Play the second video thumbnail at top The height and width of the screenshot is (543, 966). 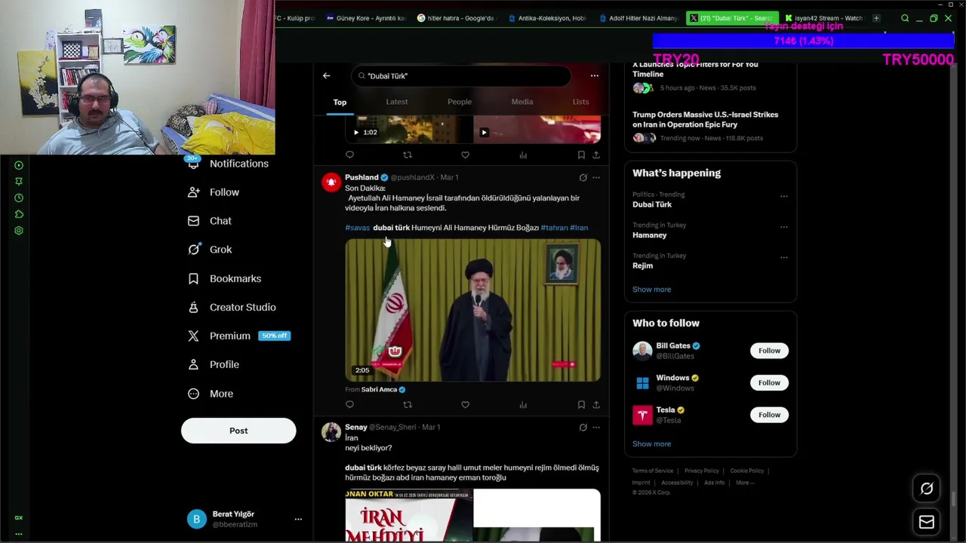click(x=537, y=130)
